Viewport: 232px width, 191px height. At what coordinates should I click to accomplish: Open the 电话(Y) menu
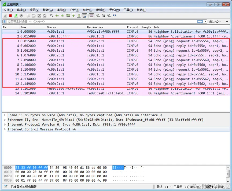[101, 10]
